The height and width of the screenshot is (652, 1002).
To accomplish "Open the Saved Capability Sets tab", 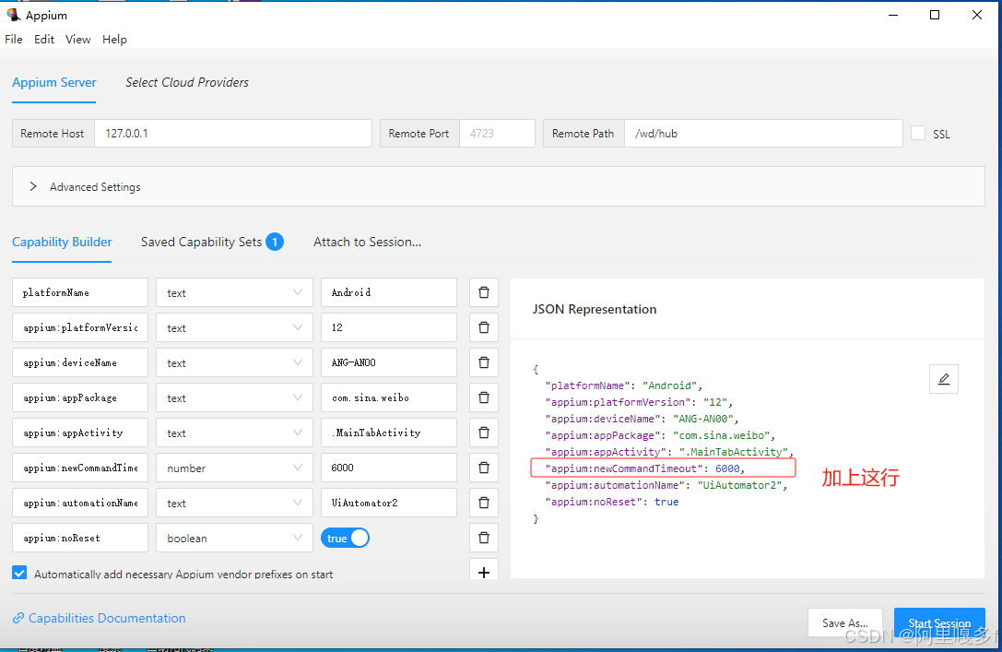I will [212, 243].
